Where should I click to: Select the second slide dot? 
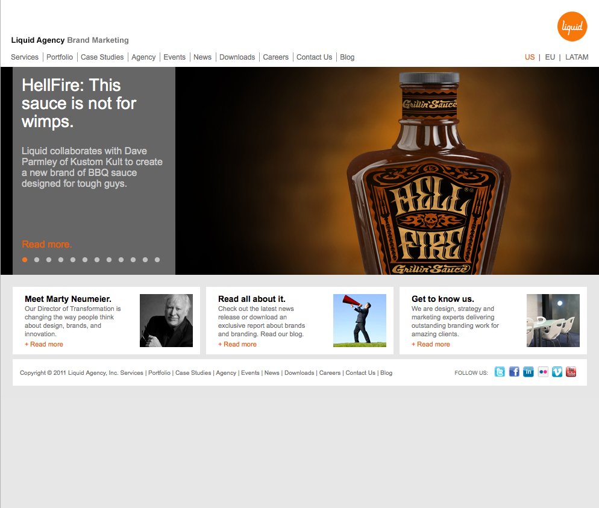click(37, 260)
